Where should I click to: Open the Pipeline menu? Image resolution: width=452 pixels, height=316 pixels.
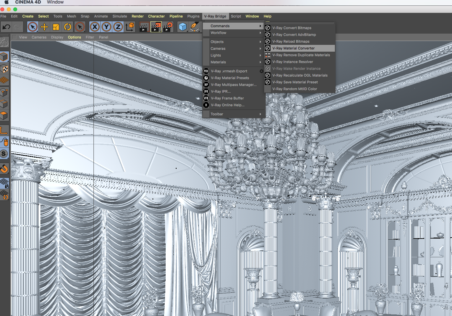[x=176, y=16]
